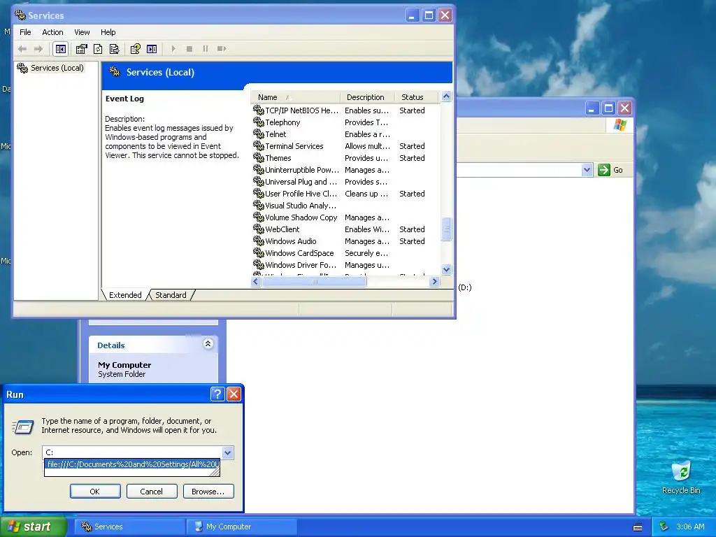716x537 pixels.
Task: Click the vertical scrollbar down arrow in services list
Action: pyautogui.click(x=447, y=269)
